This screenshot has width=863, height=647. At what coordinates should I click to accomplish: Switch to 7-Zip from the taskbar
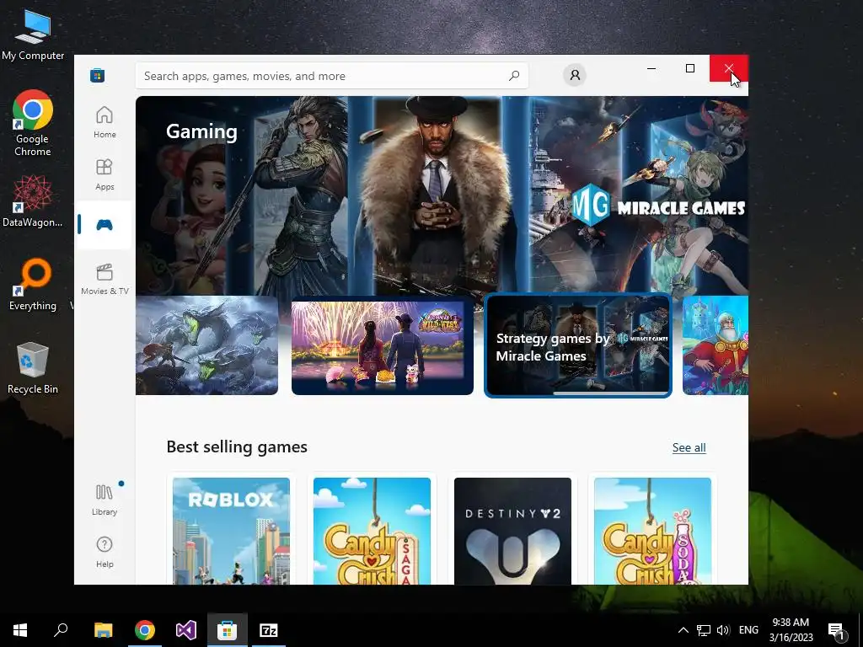click(x=269, y=630)
